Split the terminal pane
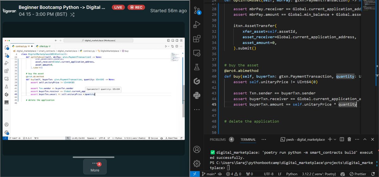379x177 pixels. pyautogui.click(x=342, y=139)
